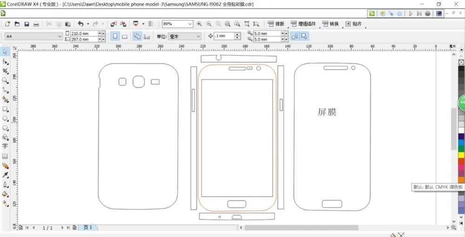Select the Basic Shapes tool
This screenshot has height=237, width=465.
coord(5,137)
